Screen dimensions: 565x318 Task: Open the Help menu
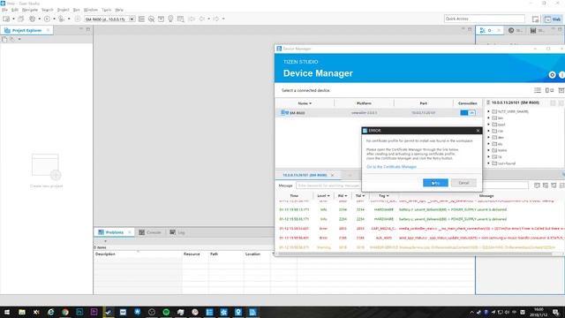click(x=119, y=10)
